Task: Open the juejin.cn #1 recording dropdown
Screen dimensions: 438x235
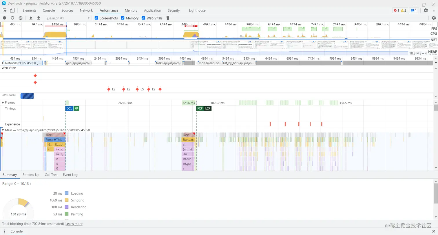Action: coord(68,18)
